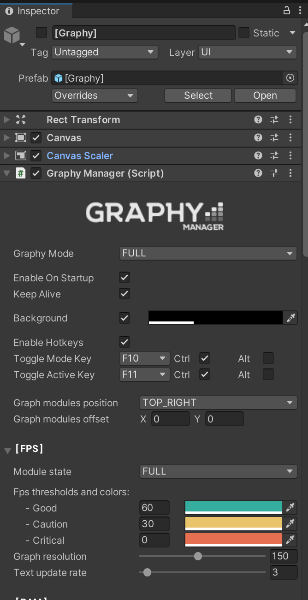Click the Caution yellow color swatch
This screenshot has width=308, height=600.
233,524
